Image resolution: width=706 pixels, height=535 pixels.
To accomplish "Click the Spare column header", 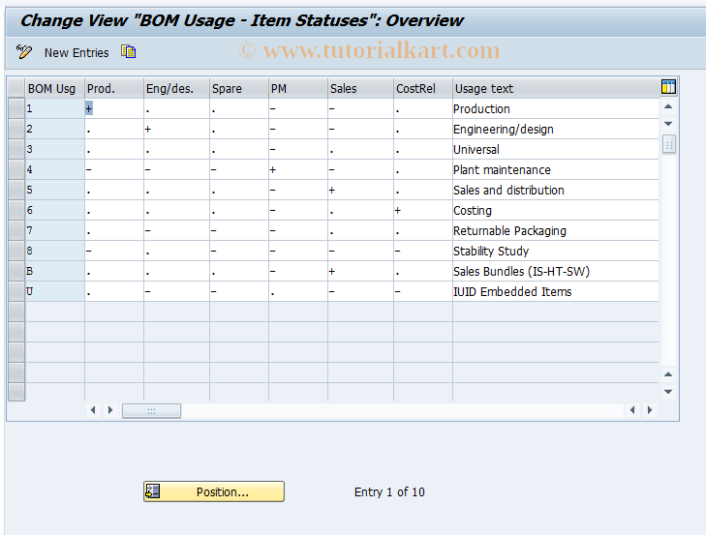I will click(x=239, y=88).
